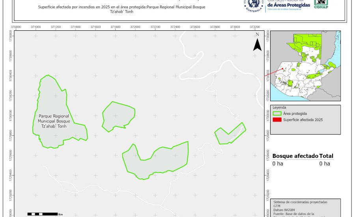Click the Guatemala government emblem
Screen dimensions: 355x217
point(254,5)
